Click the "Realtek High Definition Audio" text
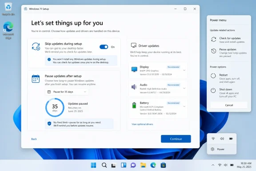 [x=153, y=89]
